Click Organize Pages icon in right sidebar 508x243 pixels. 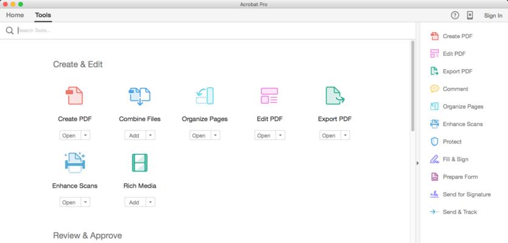coord(434,106)
